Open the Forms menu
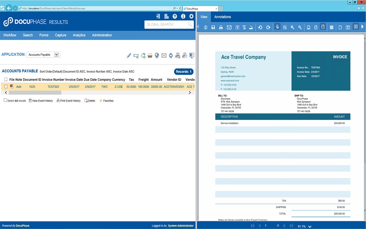The image size is (366, 229). tap(44, 35)
